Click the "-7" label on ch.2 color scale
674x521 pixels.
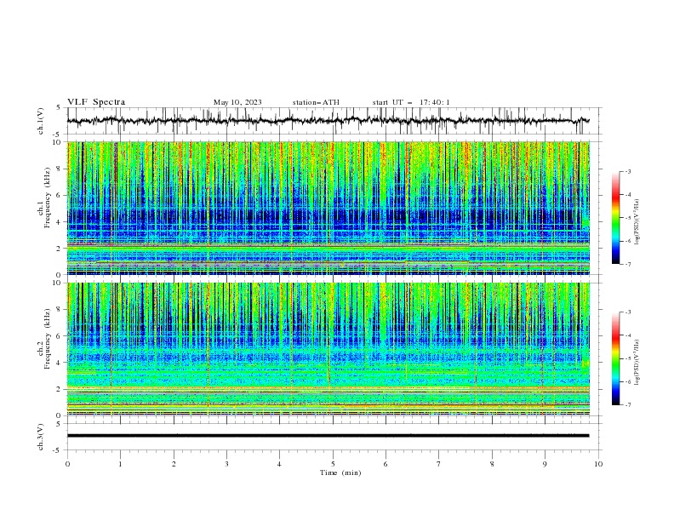[627, 404]
